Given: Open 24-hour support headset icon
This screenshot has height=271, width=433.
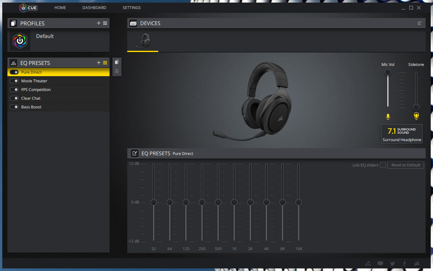Looking at the screenshot, I should [x=368, y=264].
